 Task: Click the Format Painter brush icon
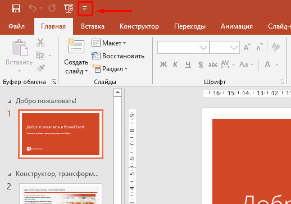tap(40, 68)
